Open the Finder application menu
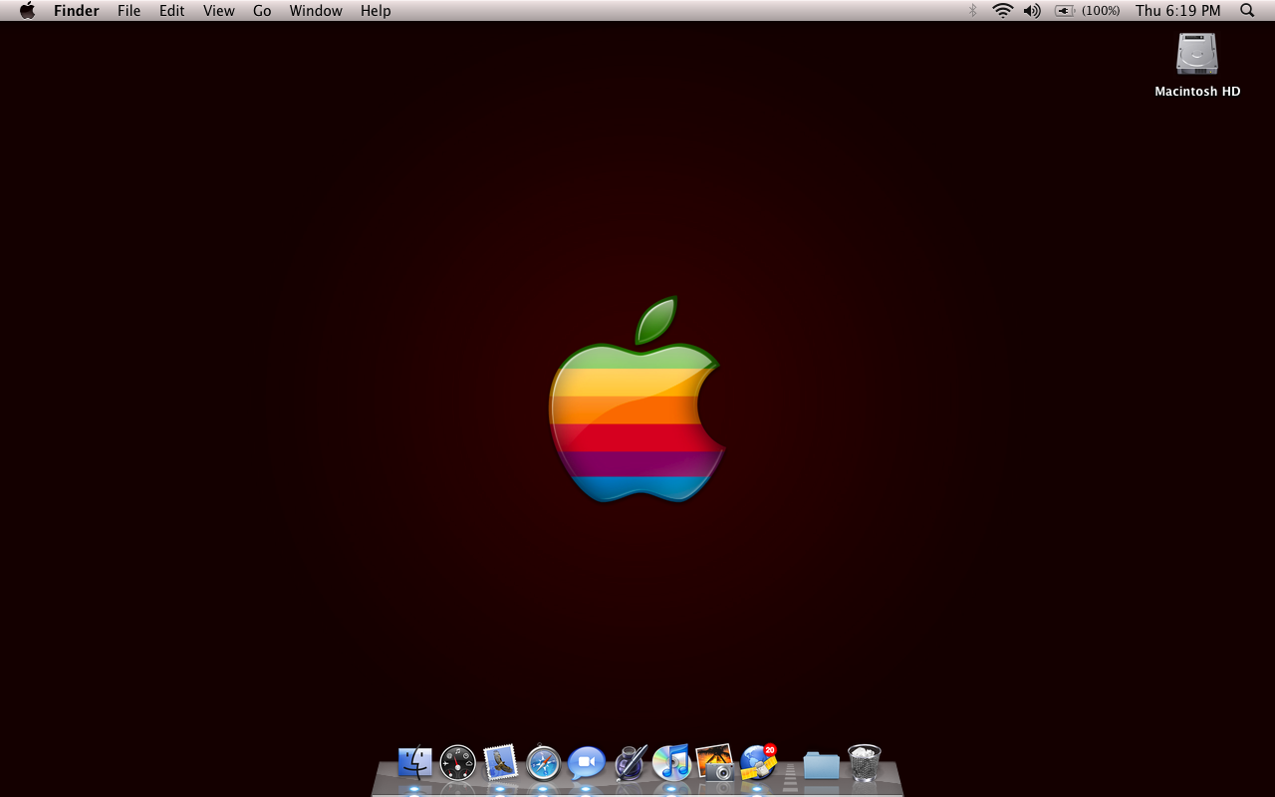 (77, 11)
